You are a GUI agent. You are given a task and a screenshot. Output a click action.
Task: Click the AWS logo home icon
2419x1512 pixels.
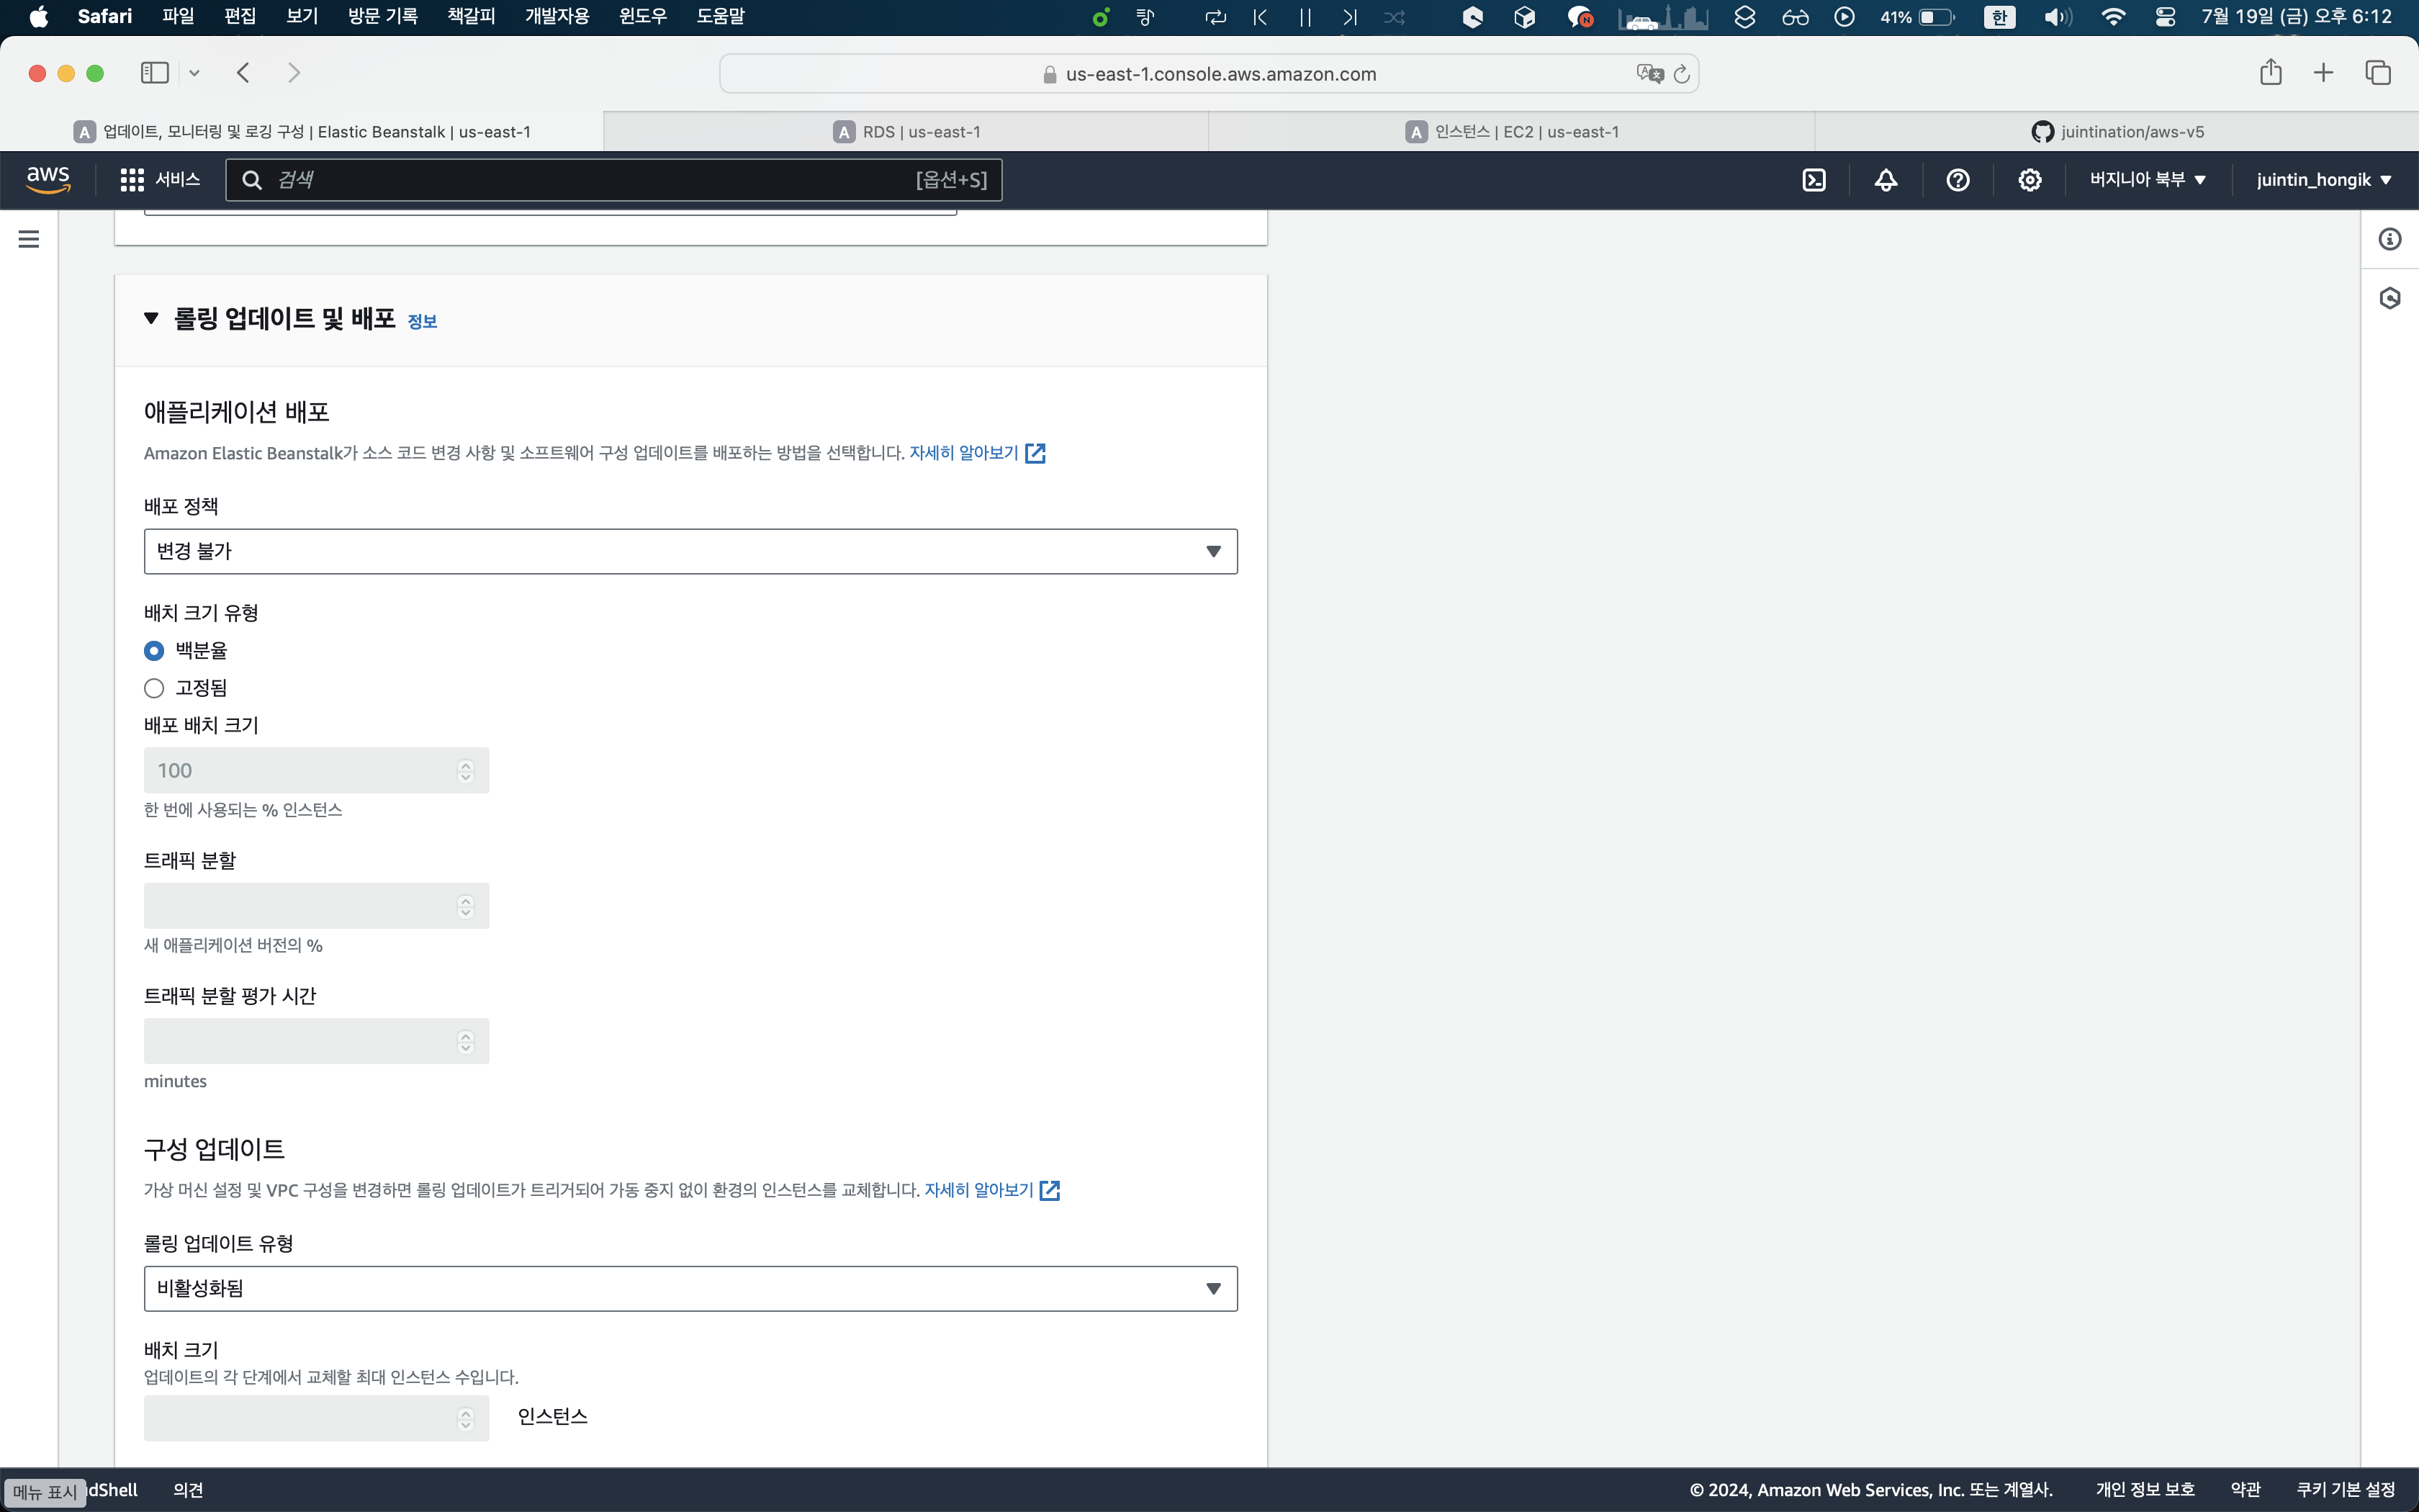(48, 180)
